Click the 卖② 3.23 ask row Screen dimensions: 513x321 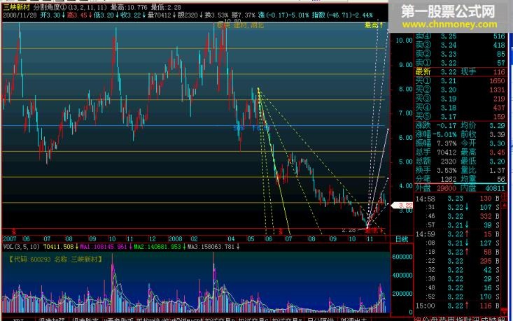click(461, 54)
